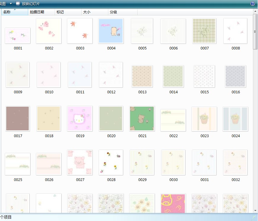Select the 0004 blue bear thumbnail
This screenshot has height=221, width=258.
[111, 31]
